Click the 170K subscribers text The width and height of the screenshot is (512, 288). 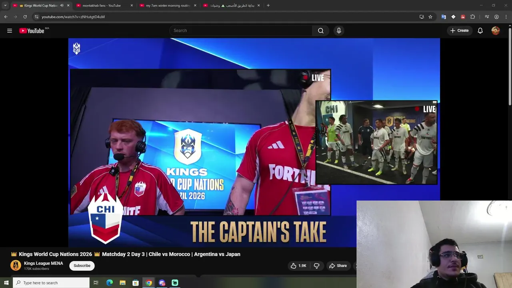coord(36,269)
